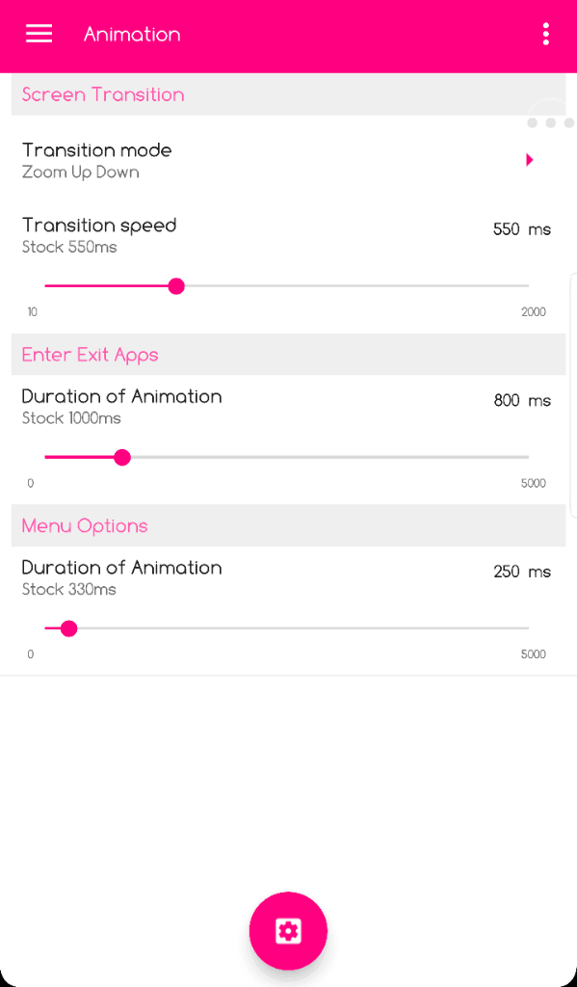This screenshot has width=577, height=987.
Task: Open the three-dot overflow menu
Action: (545, 34)
